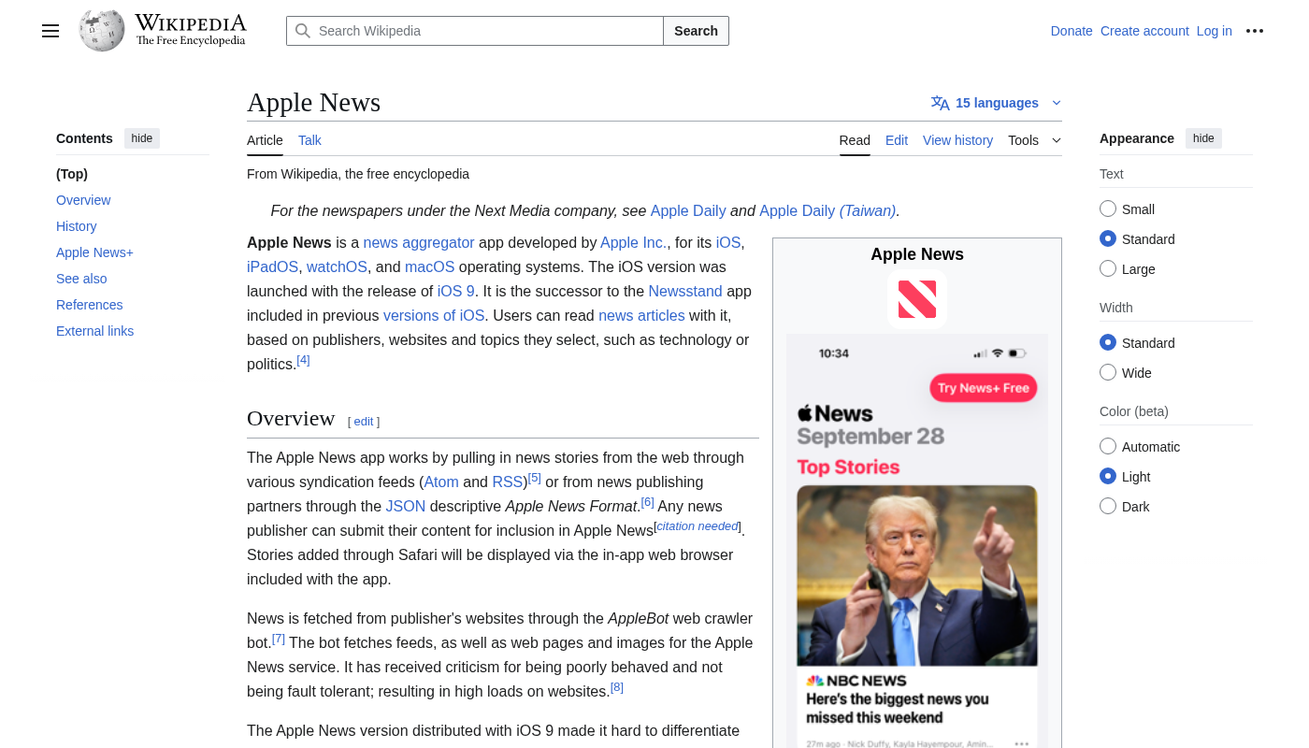The width and height of the screenshot is (1309, 748).
Task: Click the Search button
Action: 696,31
